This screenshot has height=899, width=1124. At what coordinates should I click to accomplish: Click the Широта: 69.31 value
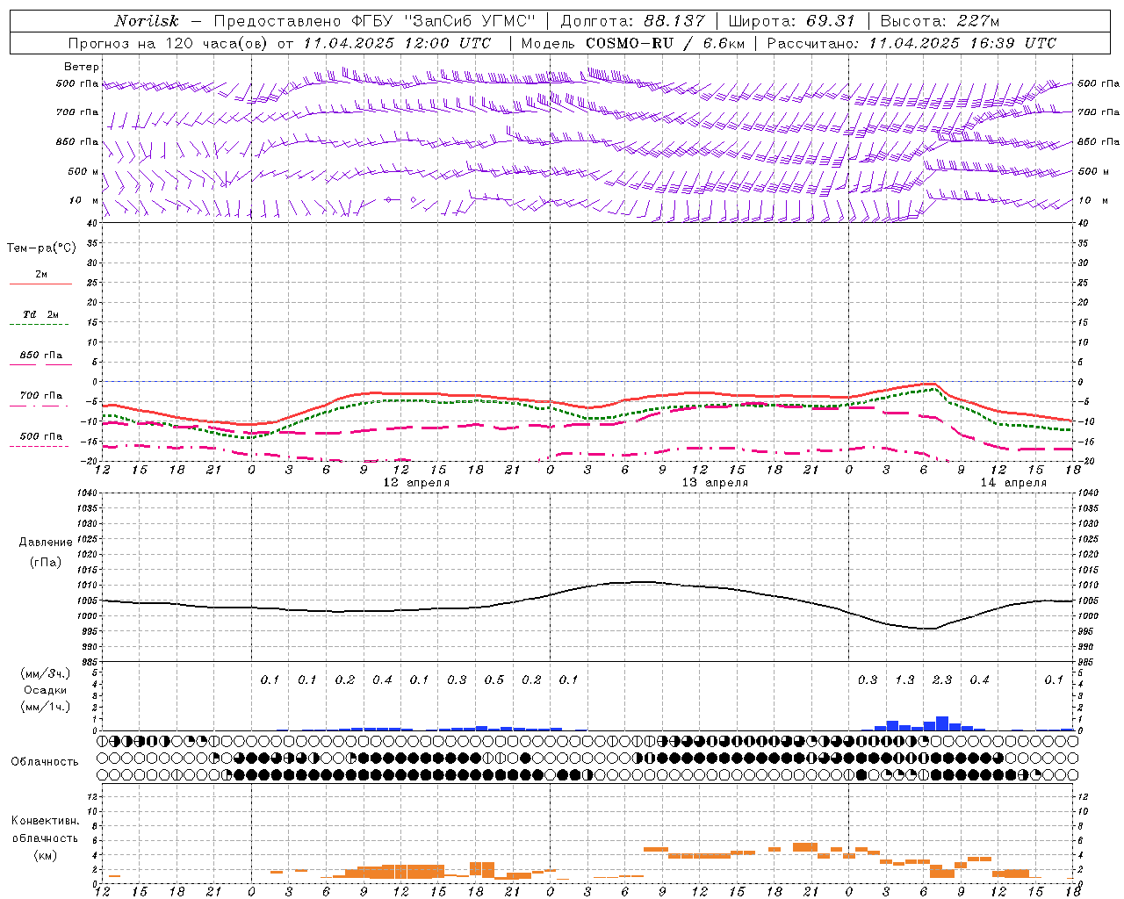[x=791, y=21]
